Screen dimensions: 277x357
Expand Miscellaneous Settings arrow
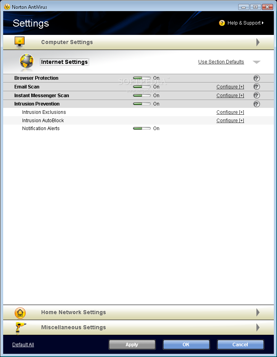[258, 327]
